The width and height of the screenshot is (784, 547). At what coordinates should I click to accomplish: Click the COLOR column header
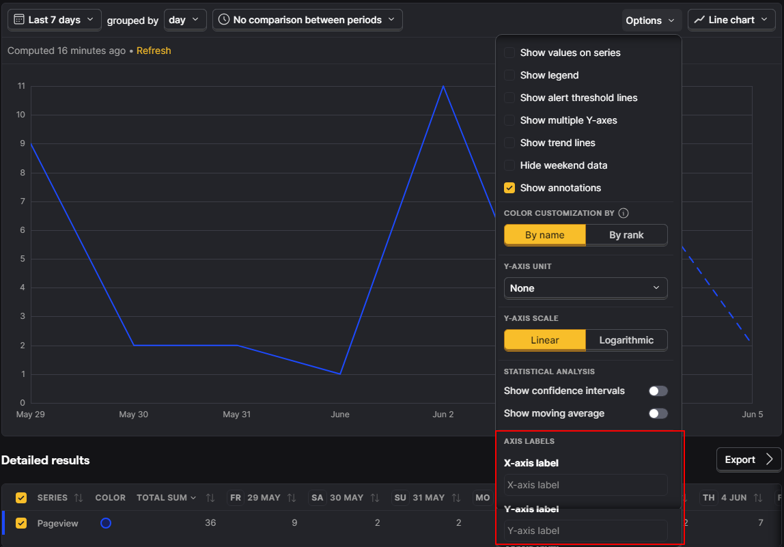pos(111,498)
